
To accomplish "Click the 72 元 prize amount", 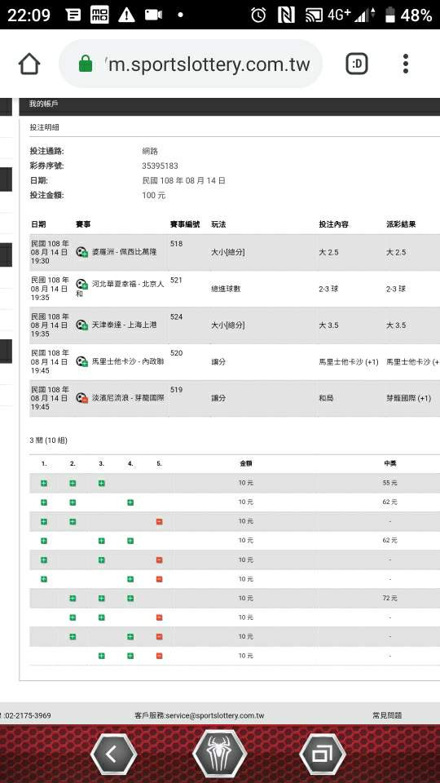I will 389,598.
